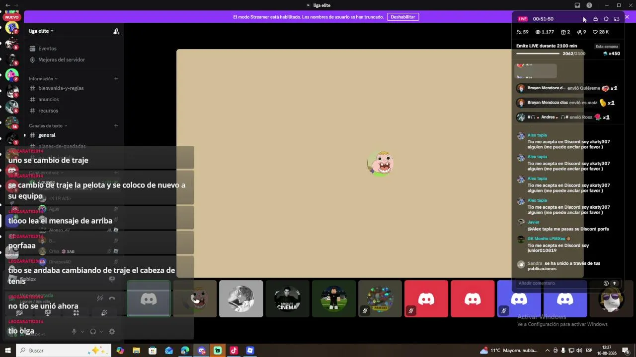Open Microsoft Edge from the taskbar

tap(185, 351)
